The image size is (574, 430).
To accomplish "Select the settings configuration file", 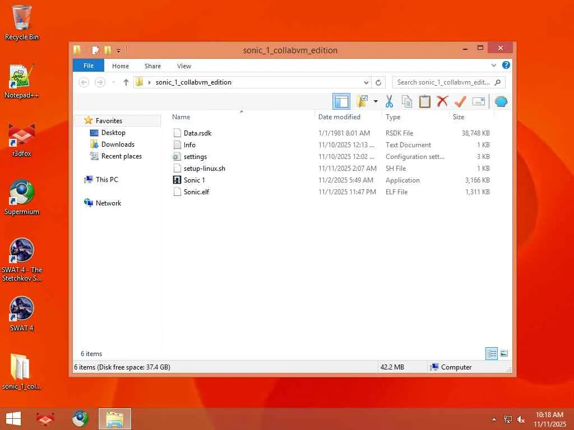I will pyautogui.click(x=195, y=157).
